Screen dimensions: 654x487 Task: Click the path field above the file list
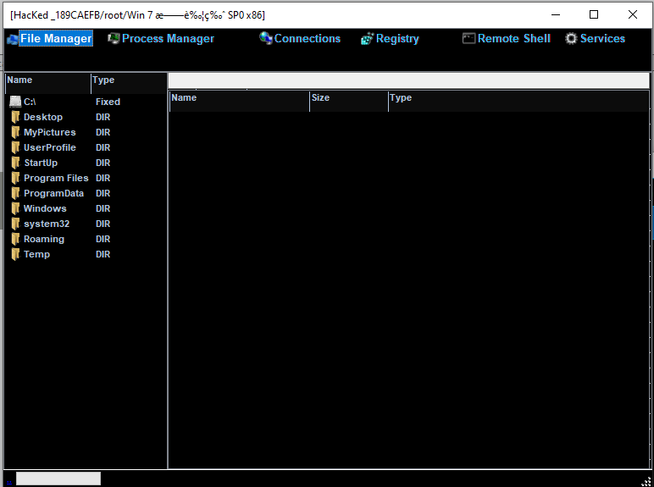(x=408, y=80)
